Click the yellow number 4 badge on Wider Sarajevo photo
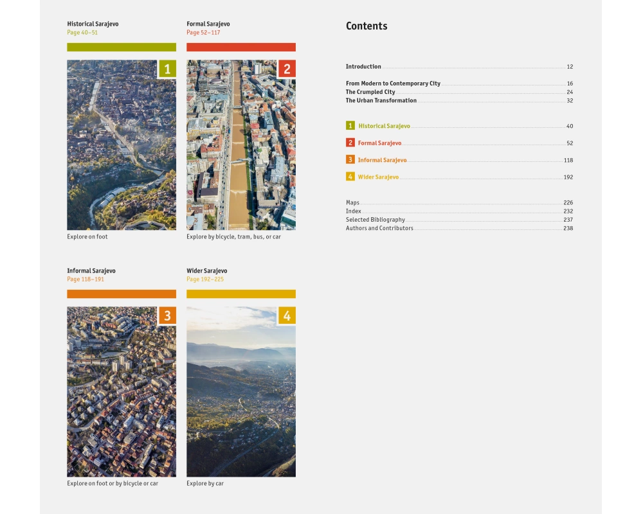This screenshot has width=643, height=514. point(287,315)
